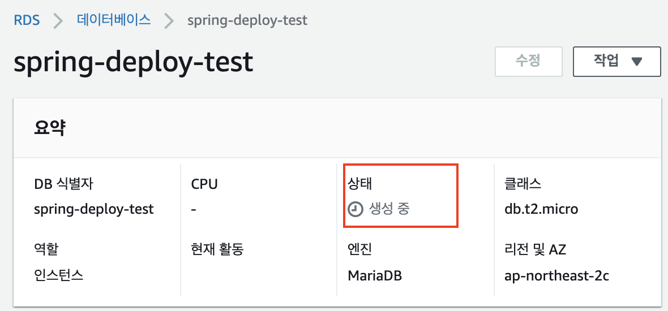Click the CPU label

point(204,184)
